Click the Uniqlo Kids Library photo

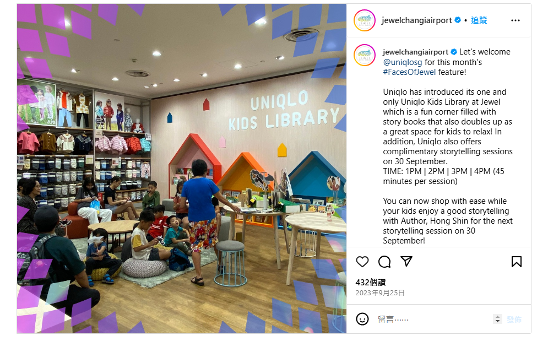(x=182, y=169)
